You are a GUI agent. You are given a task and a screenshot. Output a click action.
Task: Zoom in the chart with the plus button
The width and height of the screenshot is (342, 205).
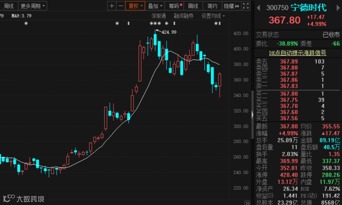pyautogui.click(x=112, y=6)
